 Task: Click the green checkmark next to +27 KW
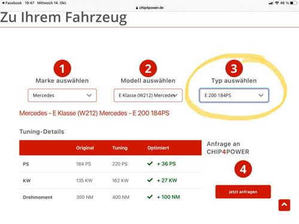point(150,180)
